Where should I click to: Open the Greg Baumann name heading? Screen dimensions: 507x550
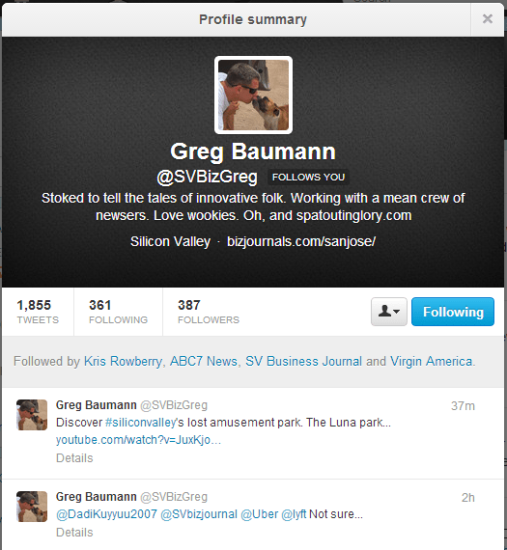tap(253, 151)
